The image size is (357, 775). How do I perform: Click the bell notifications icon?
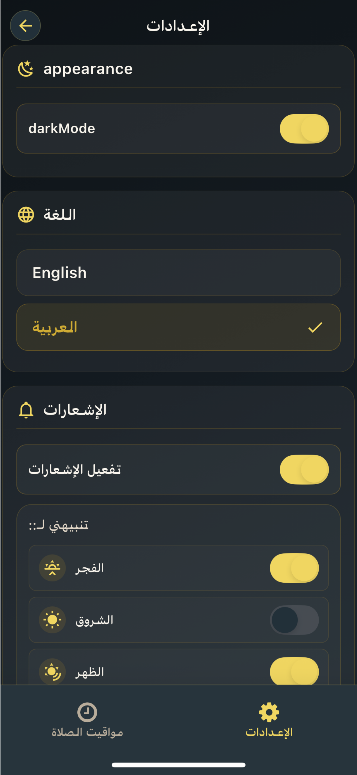click(26, 410)
